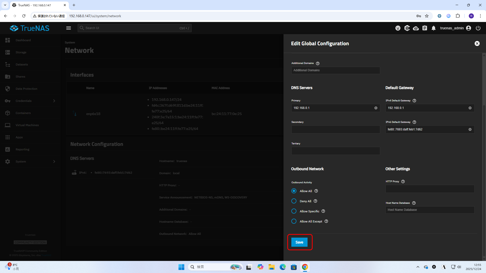The width and height of the screenshot is (486, 273).
Task: Go to Storage in the sidebar
Action: click(21, 52)
